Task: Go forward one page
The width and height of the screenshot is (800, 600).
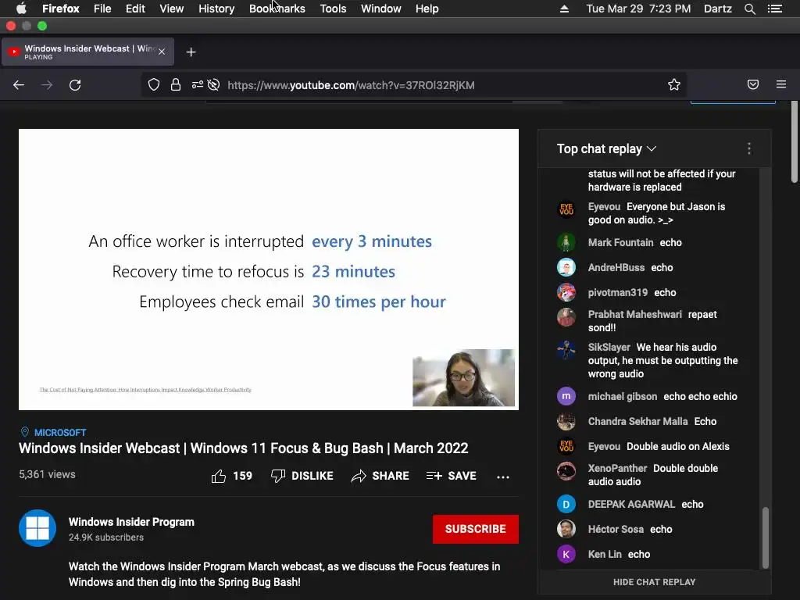Action: (x=47, y=84)
